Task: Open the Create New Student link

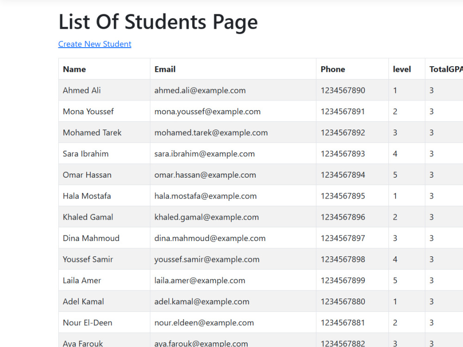Action: 95,44
